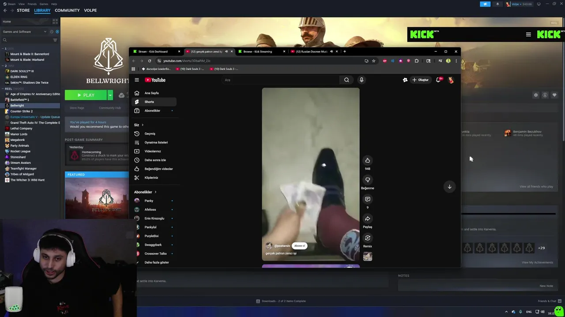Screen dimensions: 565x317
Task: Favorite Bellwright with the heart icon
Action: coord(554,95)
